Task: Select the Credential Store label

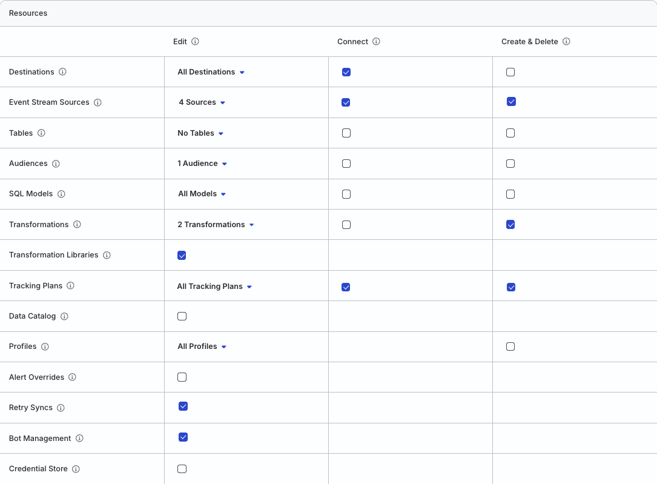Action: click(x=38, y=468)
